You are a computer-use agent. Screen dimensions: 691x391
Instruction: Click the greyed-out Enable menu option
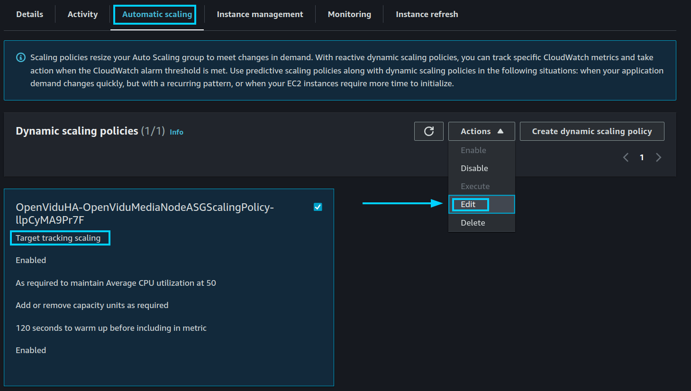[x=473, y=150]
